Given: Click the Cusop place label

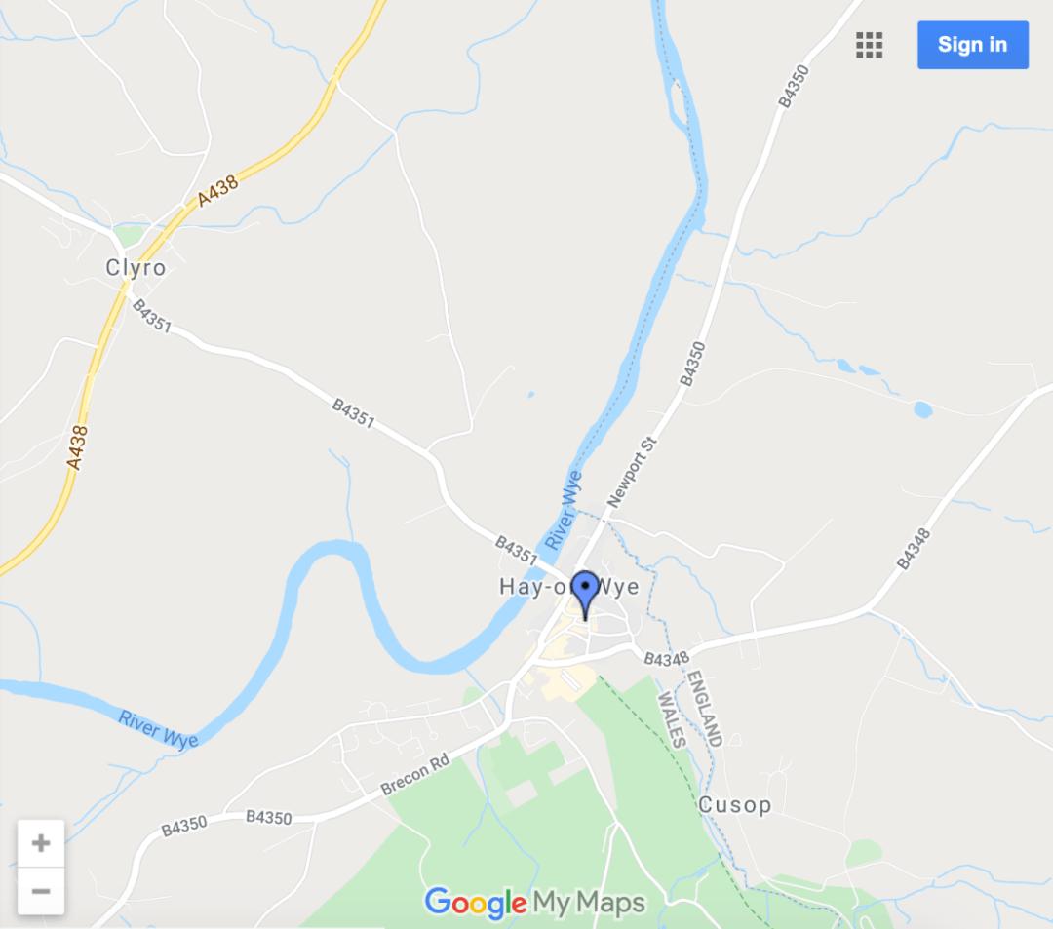Looking at the screenshot, I should click(735, 805).
